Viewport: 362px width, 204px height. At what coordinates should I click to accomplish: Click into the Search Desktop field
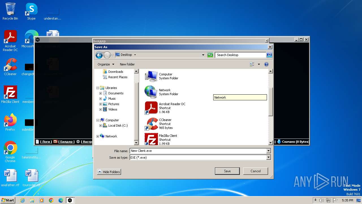240,55
